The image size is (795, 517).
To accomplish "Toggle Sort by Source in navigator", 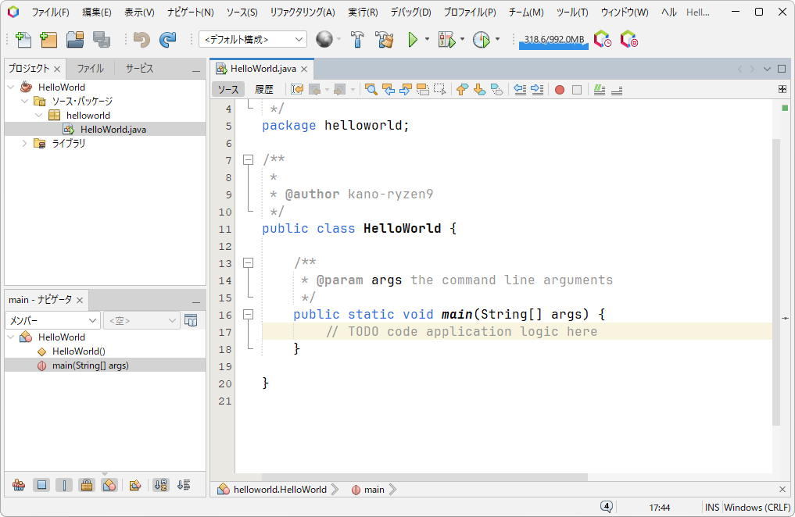I will tap(184, 485).
